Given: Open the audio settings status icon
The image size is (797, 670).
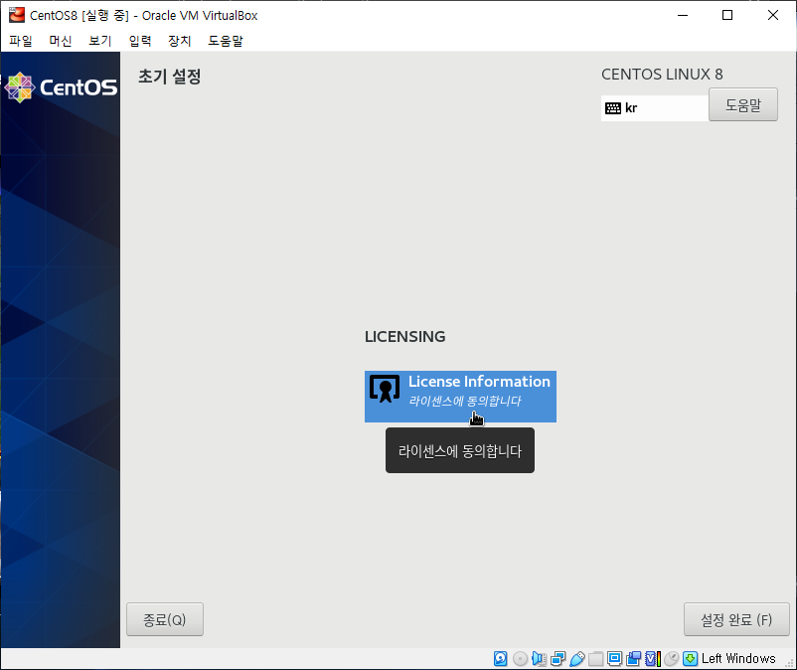Looking at the screenshot, I should coord(539,658).
